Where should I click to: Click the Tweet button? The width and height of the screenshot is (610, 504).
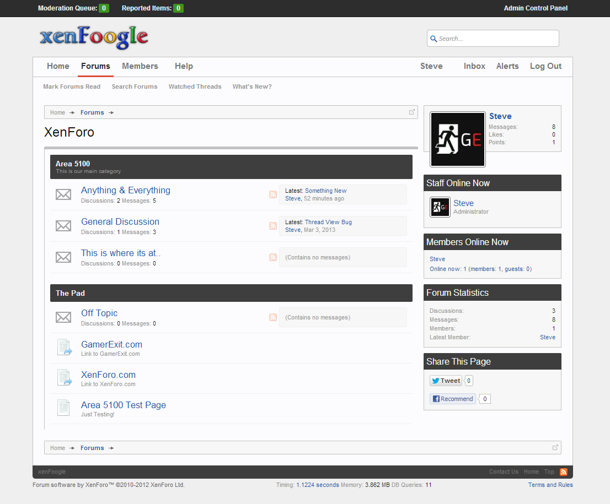[446, 381]
